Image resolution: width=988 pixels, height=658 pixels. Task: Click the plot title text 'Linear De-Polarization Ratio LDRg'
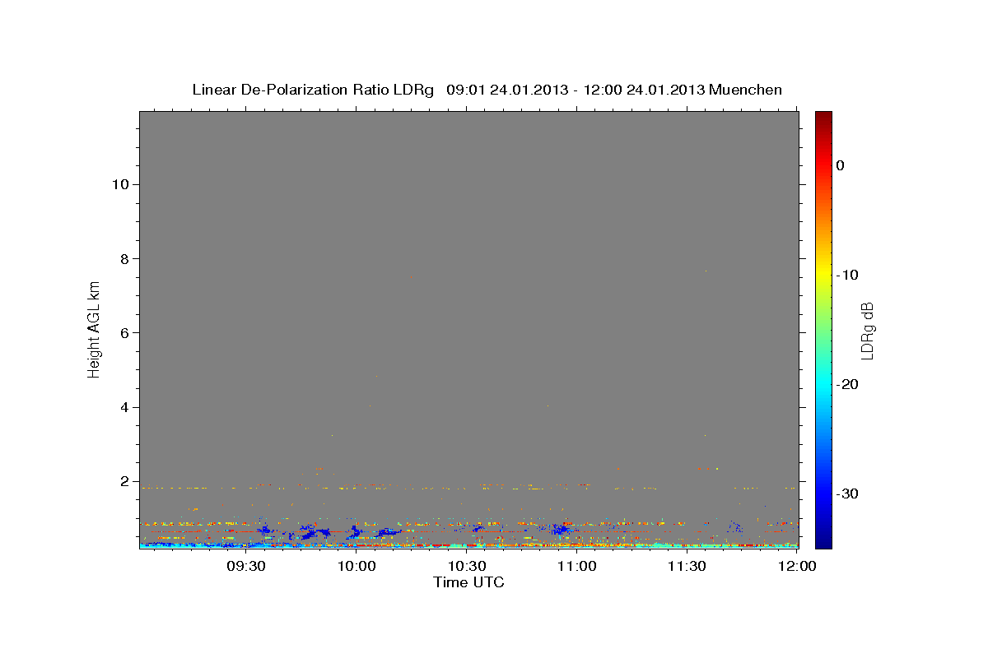click(x=313, y=90)
